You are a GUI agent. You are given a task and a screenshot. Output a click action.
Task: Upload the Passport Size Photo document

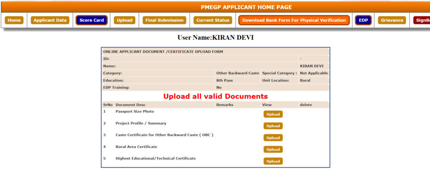point(273,114)
